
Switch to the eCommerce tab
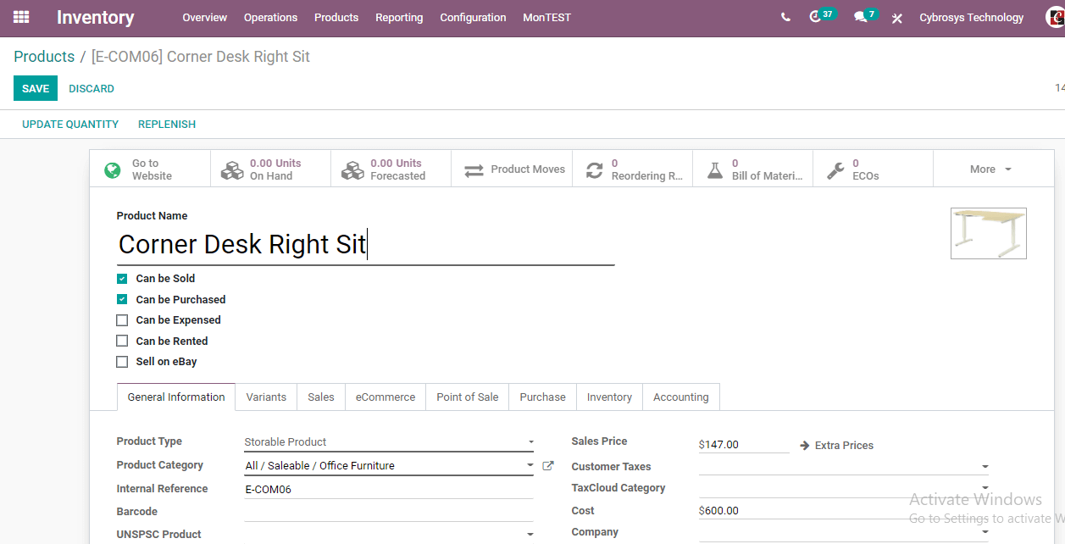(x=386, y=397)
